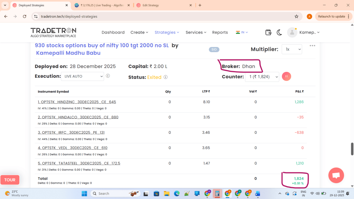Open the wallet icon in the header

(x=268, y=32)
